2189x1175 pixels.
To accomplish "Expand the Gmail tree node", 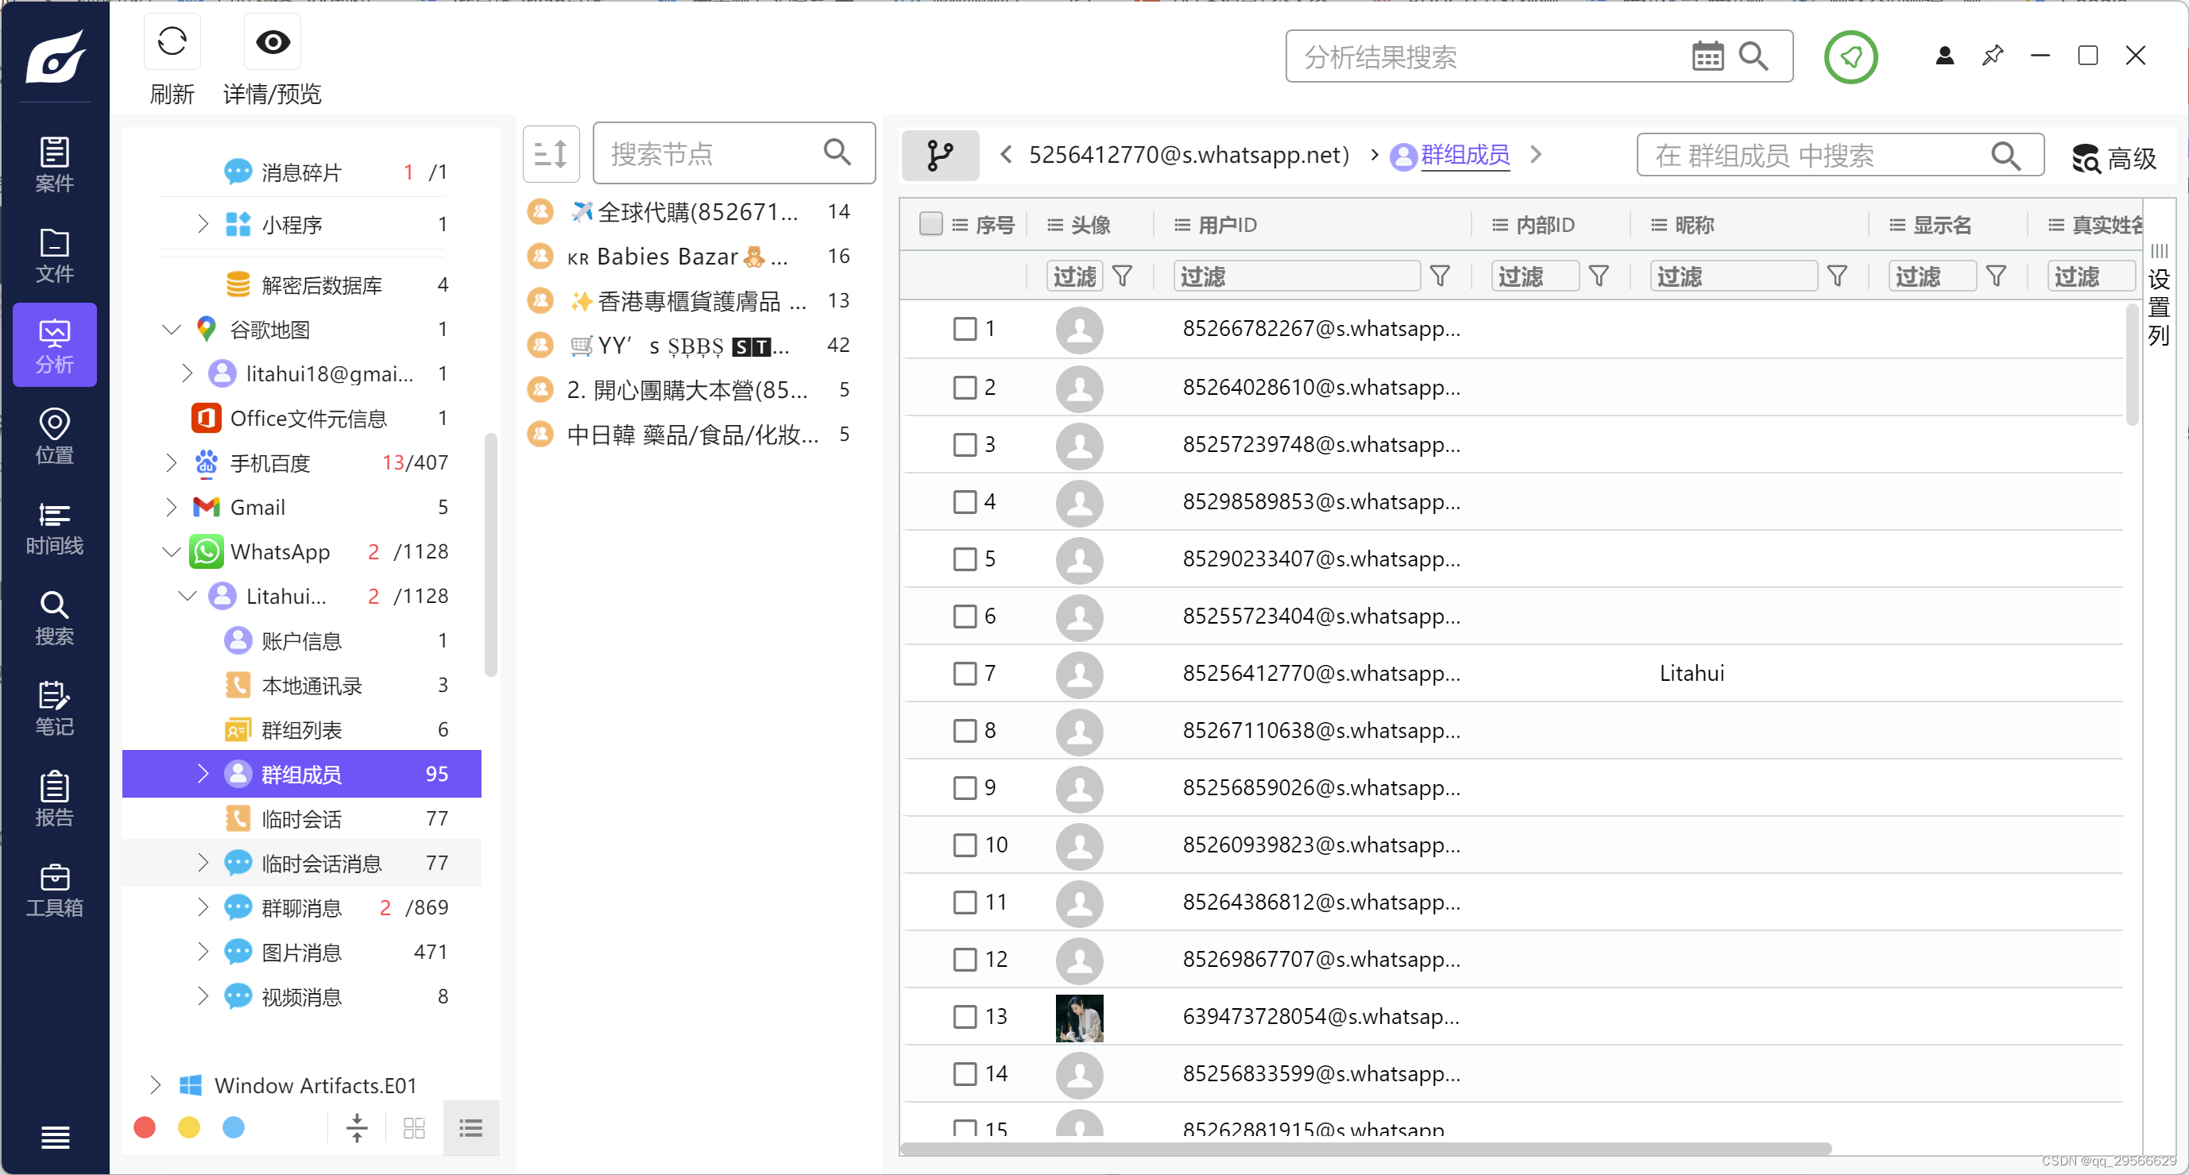I will [x=171, y=507].
